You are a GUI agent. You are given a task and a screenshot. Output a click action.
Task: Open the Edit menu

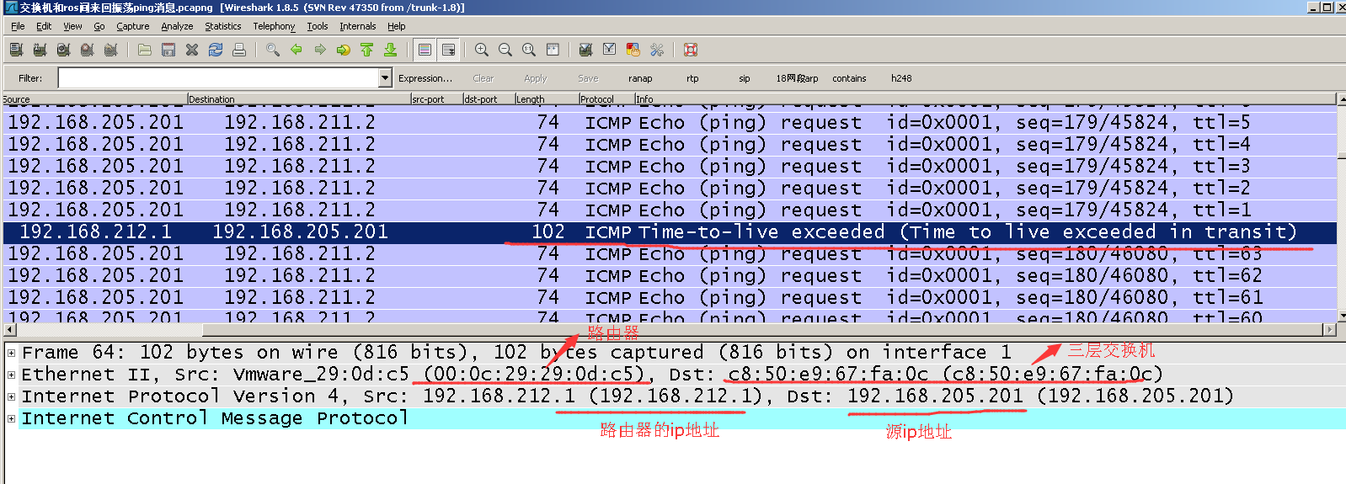[x=44, y=26]
